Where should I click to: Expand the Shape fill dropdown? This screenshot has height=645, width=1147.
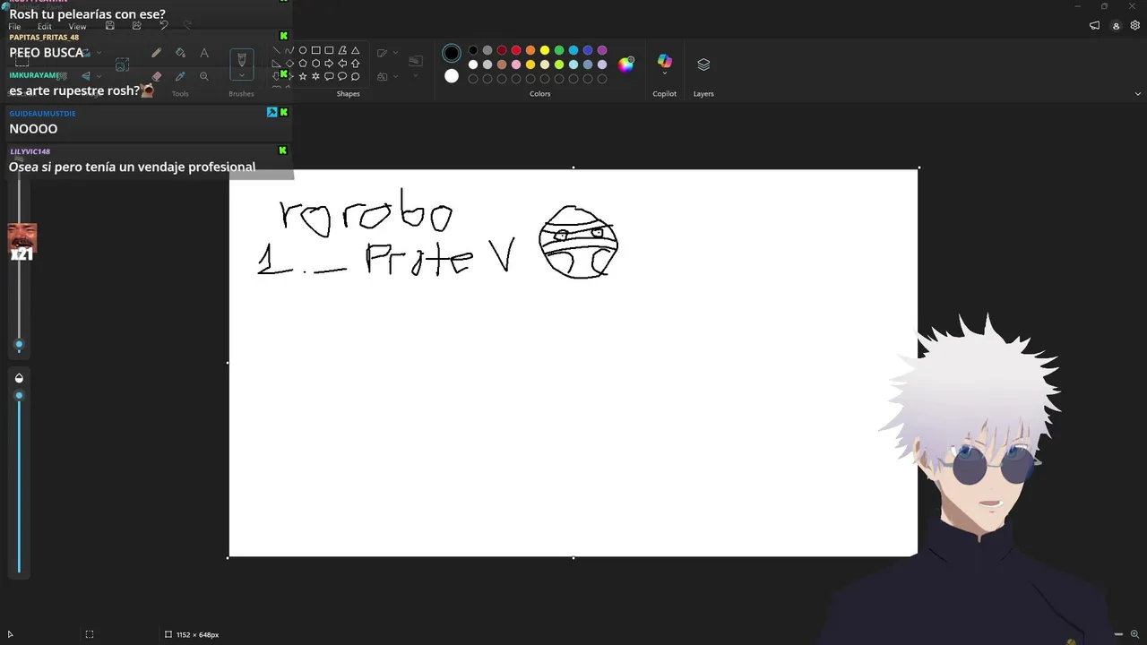click(x=395, y=76)
